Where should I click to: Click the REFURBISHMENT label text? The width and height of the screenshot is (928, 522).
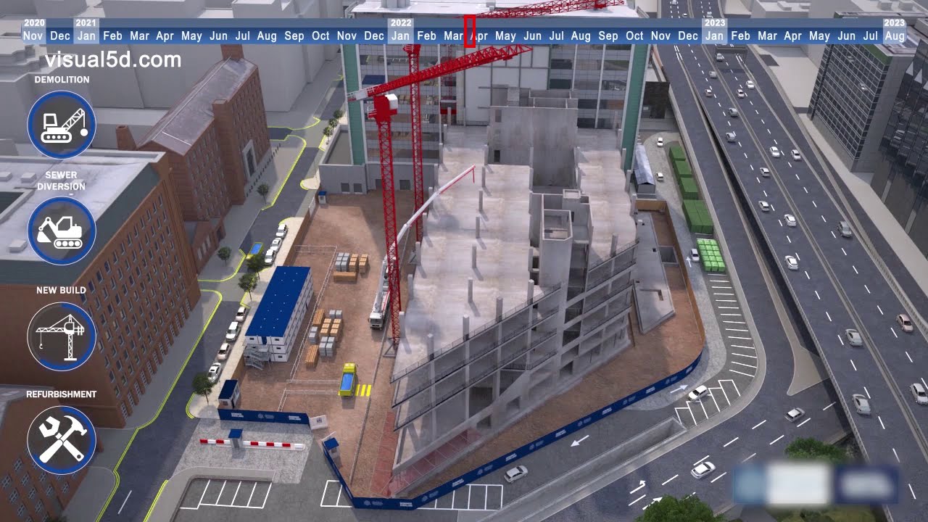pyautogui.click(x=62, y=394)
